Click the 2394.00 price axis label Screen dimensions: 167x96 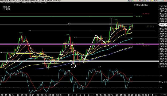pos(163,59)
